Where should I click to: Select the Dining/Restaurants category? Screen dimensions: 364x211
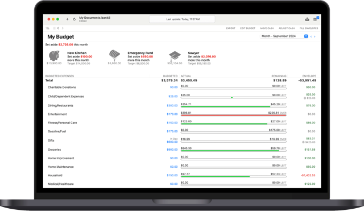coord(60,105)
